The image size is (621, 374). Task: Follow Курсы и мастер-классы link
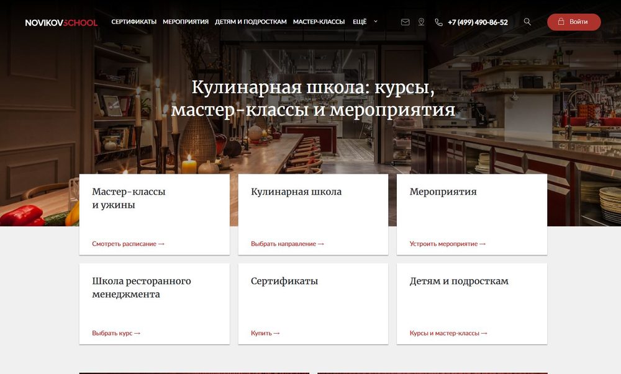click(448, 333)
